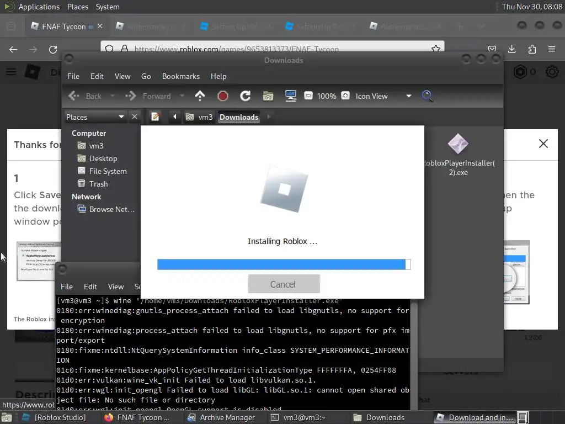The image size is (565, 424).
Task: Switch to Archive Manager in taskbar
Action: tap(221, 417)
